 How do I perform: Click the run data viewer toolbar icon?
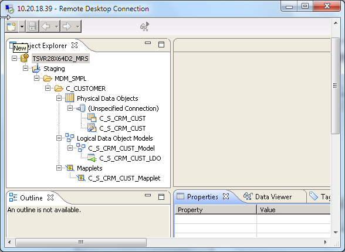pyautogui.click(x=144, y=26)
